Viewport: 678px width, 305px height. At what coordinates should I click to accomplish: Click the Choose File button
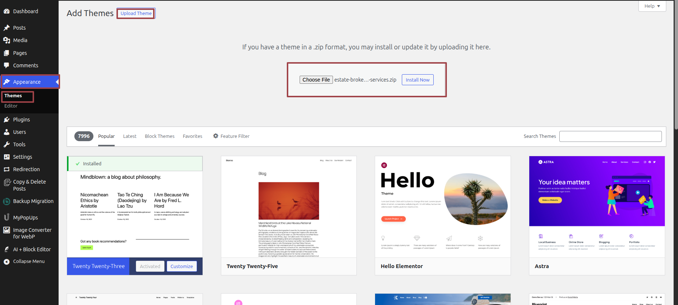click(316, 80)
